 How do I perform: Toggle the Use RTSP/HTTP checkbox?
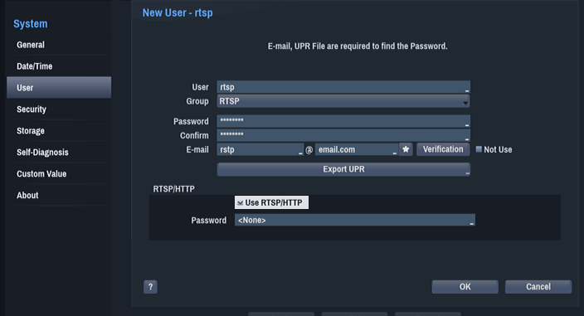(241, 203)
